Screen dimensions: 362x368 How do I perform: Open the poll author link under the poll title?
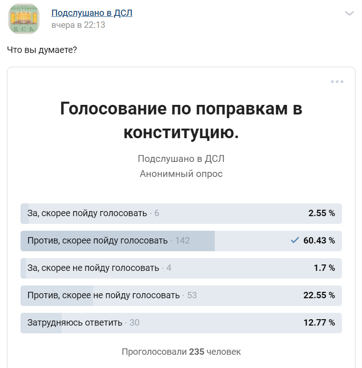(x=181, y=159)
